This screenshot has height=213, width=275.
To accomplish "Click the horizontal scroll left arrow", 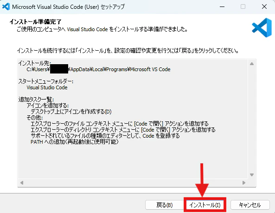I will [x=22, y=183].
